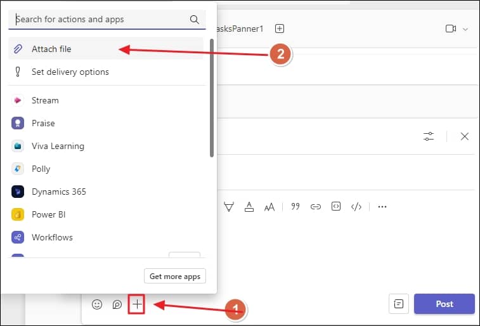
Task: Insert a code snippet icon
Action: [356, 207]
